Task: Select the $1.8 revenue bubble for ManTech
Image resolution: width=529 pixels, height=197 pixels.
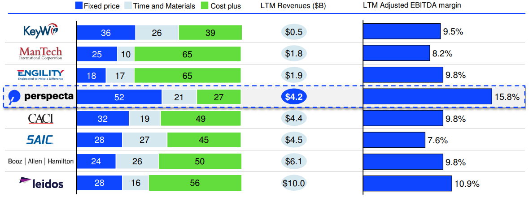Action: 294,54
